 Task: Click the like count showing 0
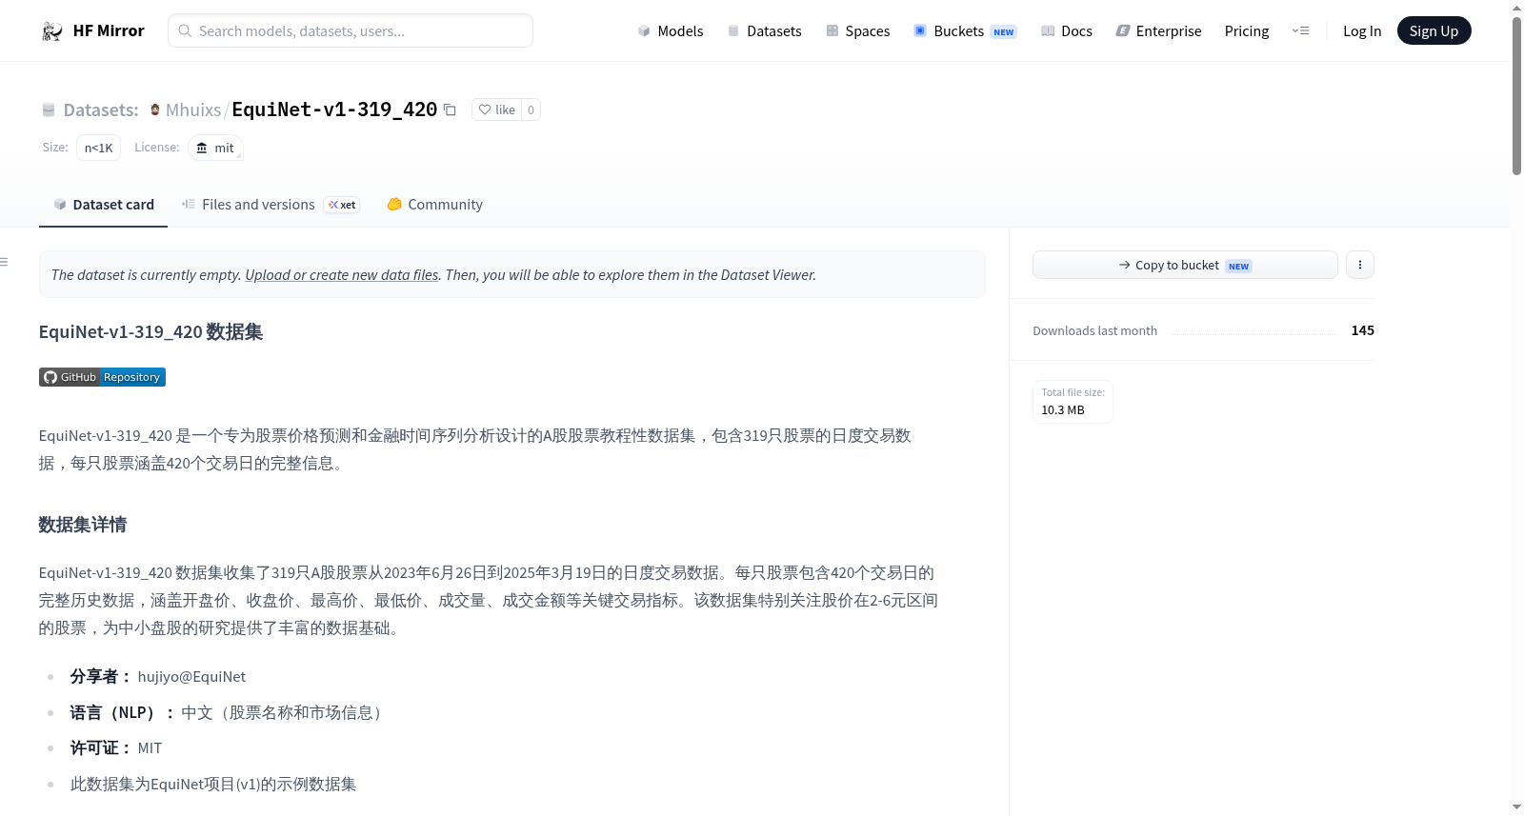pos(531,110)
